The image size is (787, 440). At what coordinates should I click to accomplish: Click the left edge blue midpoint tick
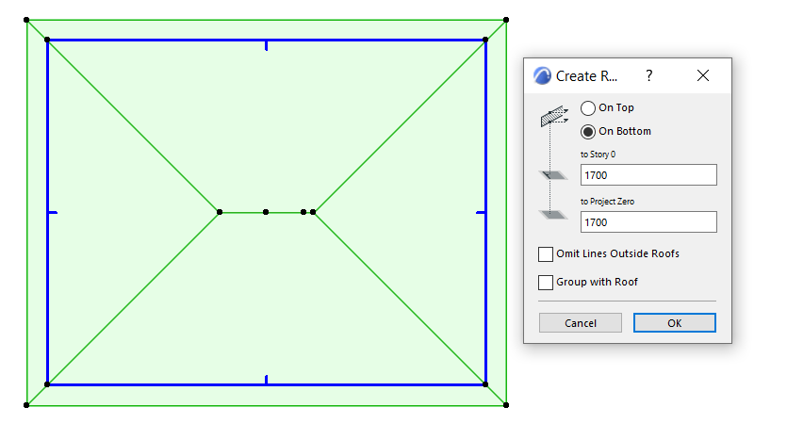pos(53,213)
